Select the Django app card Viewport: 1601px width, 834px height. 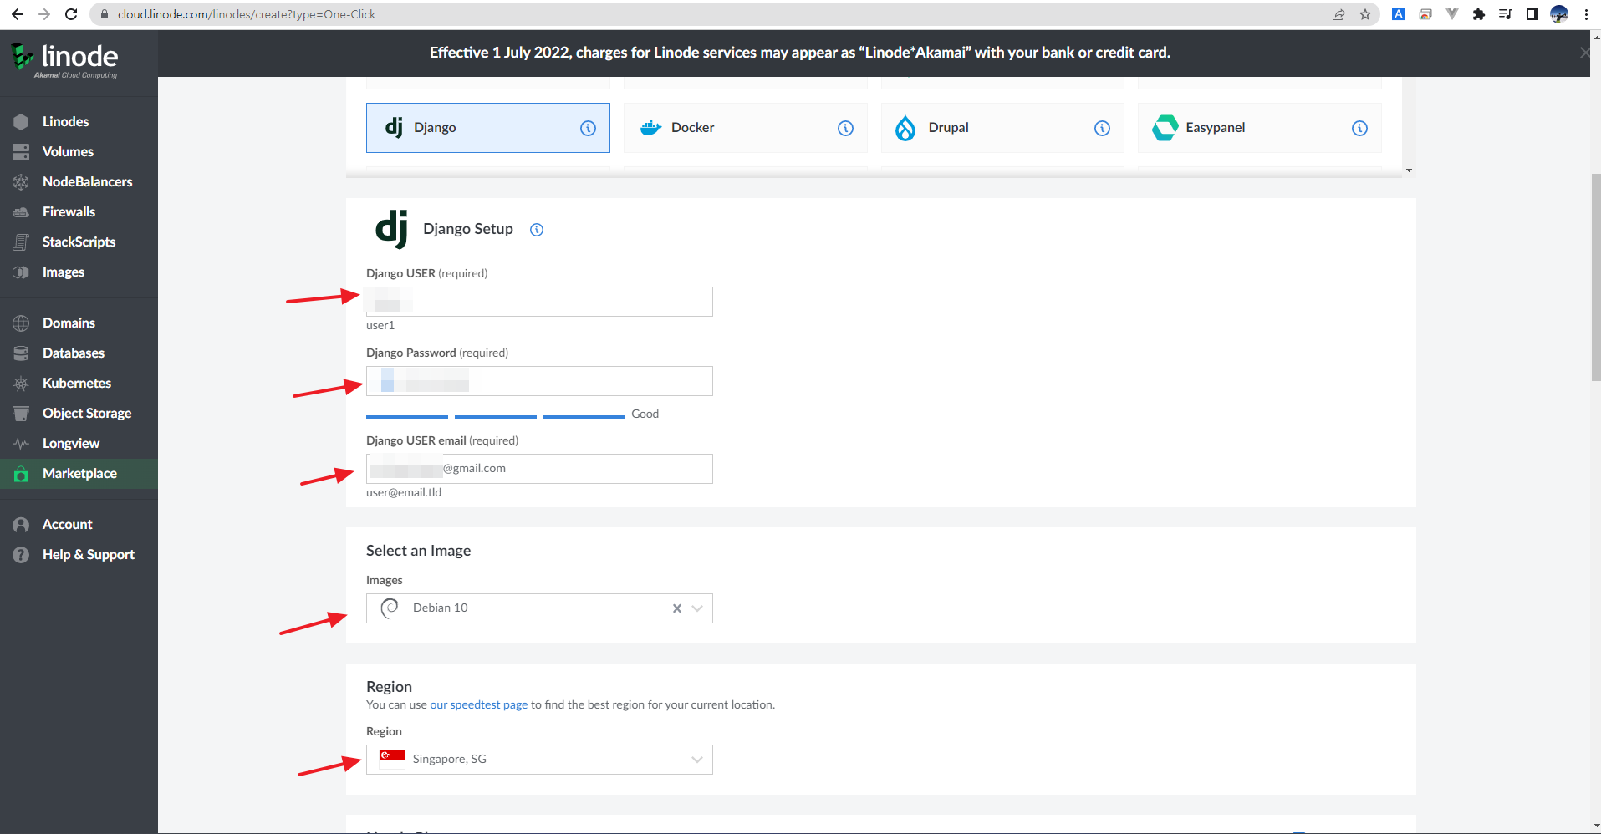coord(488,128)
